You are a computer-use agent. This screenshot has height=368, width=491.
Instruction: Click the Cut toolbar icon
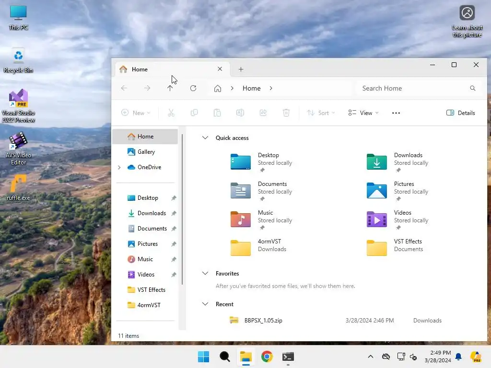pos(171,113)
